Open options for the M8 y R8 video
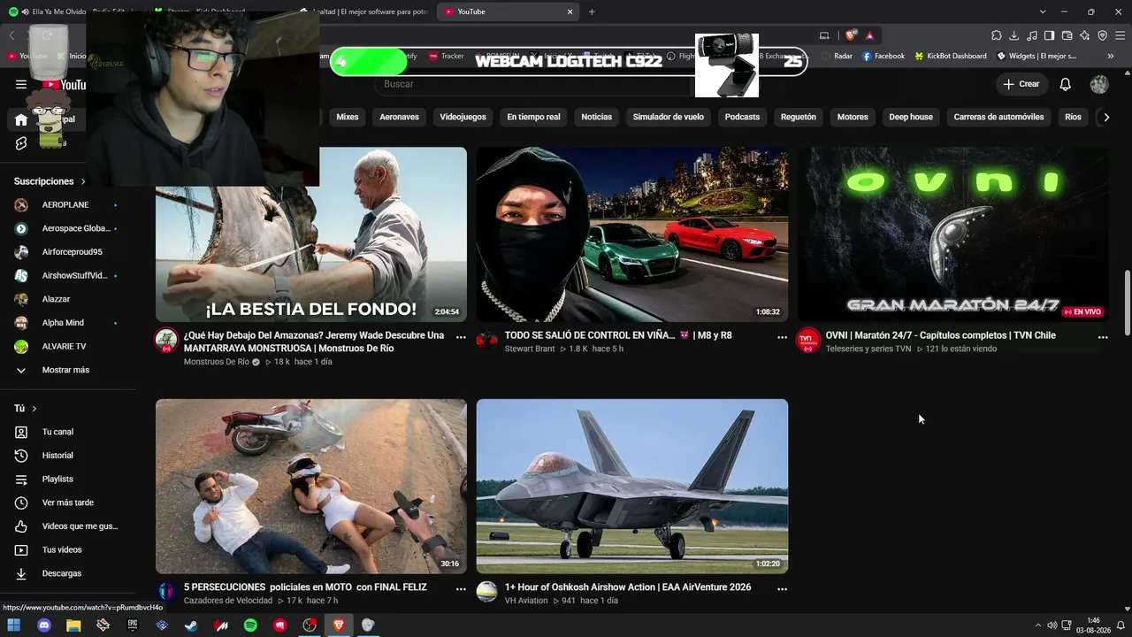Image resolution: width=1132 pixels, height=637 pixels. pos(782,337)
